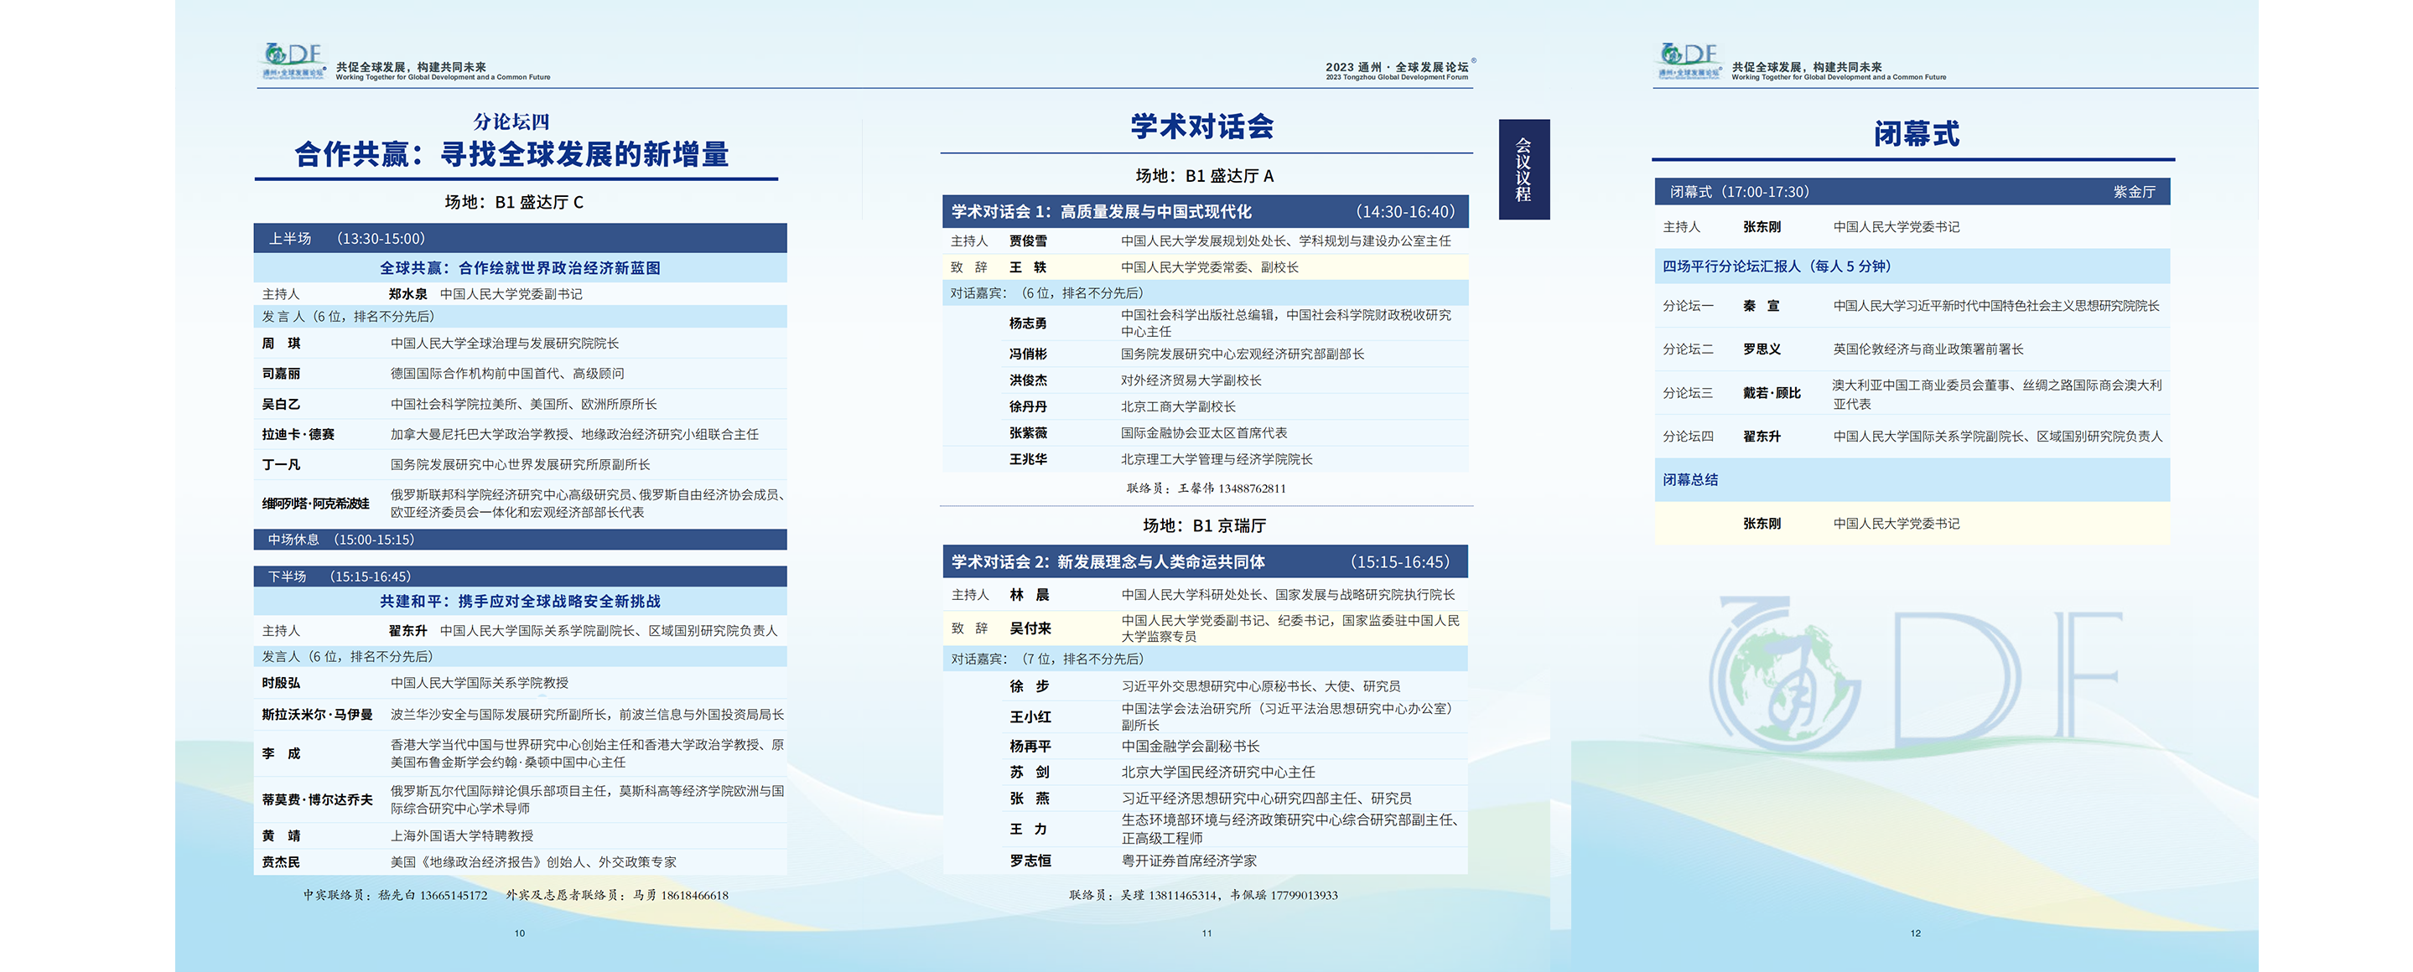Click reporter name 秦宣
This screenshot has width=2413, height=972.
point(1761,306)
